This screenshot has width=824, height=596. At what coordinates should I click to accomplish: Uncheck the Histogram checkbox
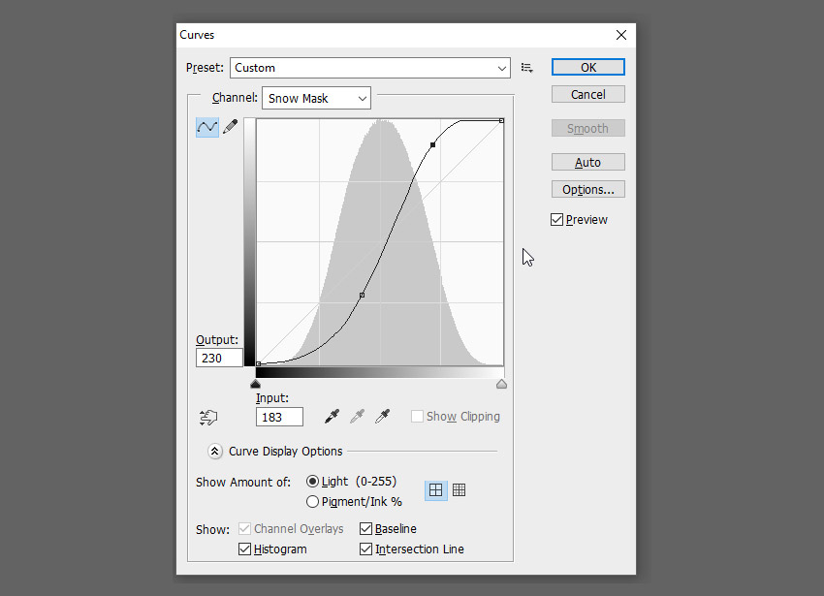tap(244, 549)
